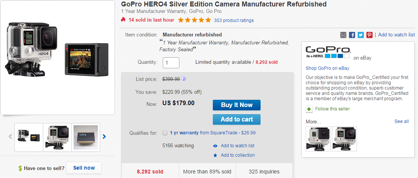Show next product thumbnails with right arrow
The width and height of the screenshot is (418, 178).
pyautogui.click(x=104, y=137)
